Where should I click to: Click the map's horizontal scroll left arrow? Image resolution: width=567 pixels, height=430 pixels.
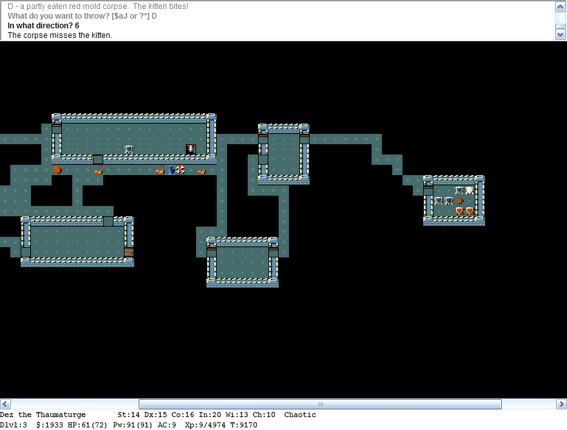click(5, 404)
